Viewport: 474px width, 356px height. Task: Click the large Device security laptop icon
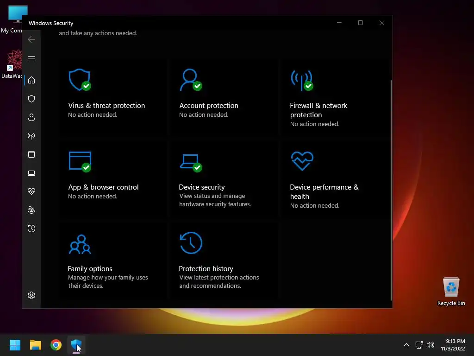pyautogui.click(x=191, y=163)
